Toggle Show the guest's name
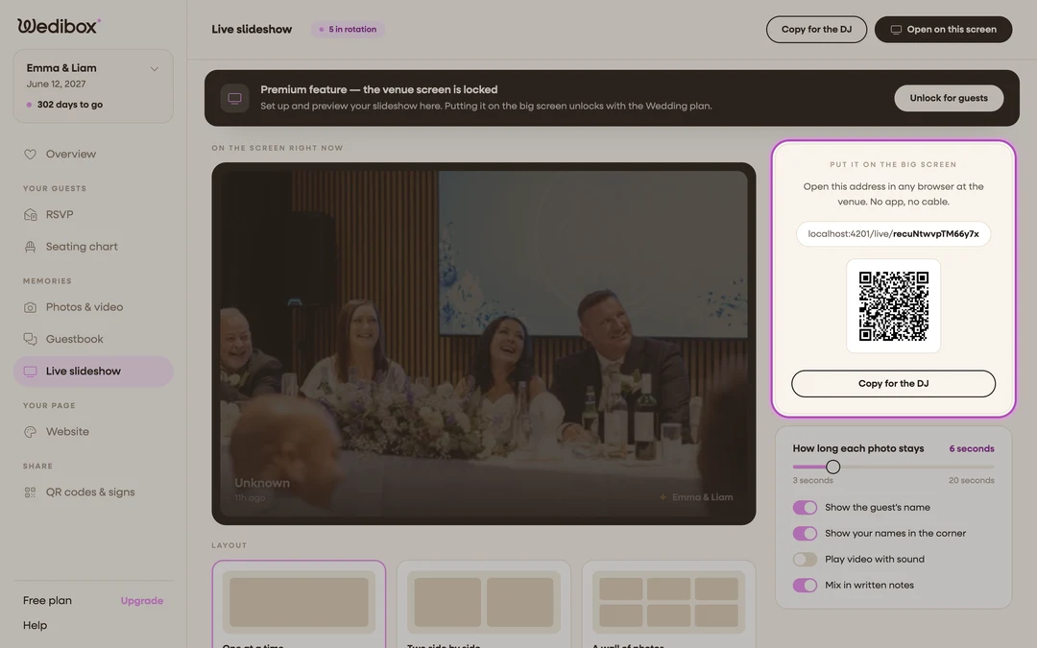This screenshot has height=648, width=1037. pyautogui.click(x=805, y=508)
